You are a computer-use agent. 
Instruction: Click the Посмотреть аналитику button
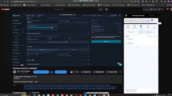coord(41,72)
